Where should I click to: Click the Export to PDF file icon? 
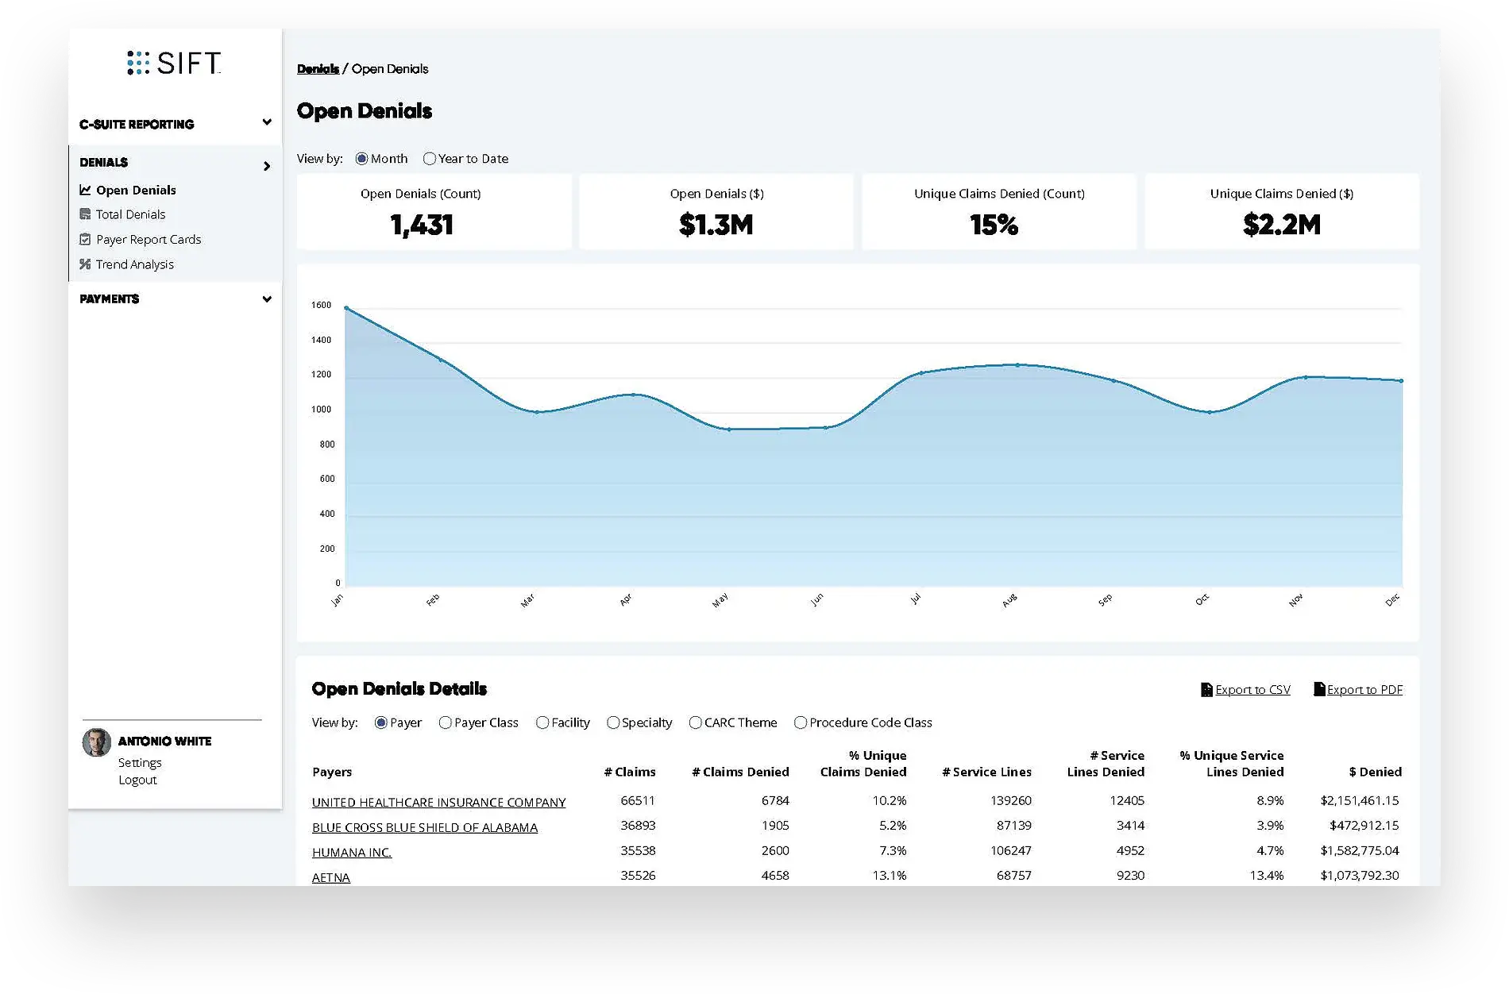[x=1318, y=689]
